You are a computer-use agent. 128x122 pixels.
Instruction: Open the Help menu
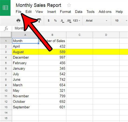point(119,12)
